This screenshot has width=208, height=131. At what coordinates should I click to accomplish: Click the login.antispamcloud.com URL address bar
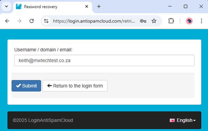pyautogui.click(x=94, y=21)
